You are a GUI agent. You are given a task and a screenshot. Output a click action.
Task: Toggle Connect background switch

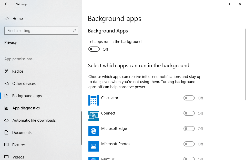[189, 113]
